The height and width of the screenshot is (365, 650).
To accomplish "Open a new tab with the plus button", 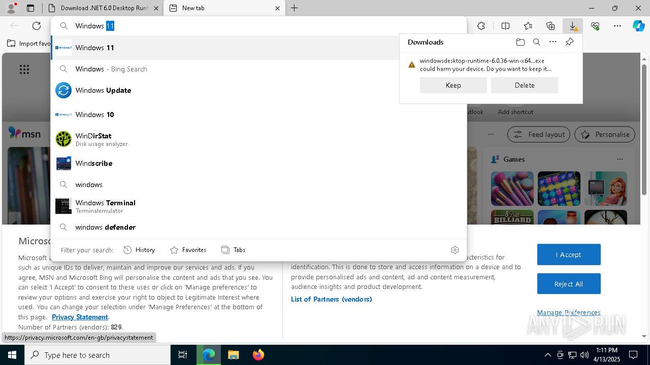I will tap(295, 8).
